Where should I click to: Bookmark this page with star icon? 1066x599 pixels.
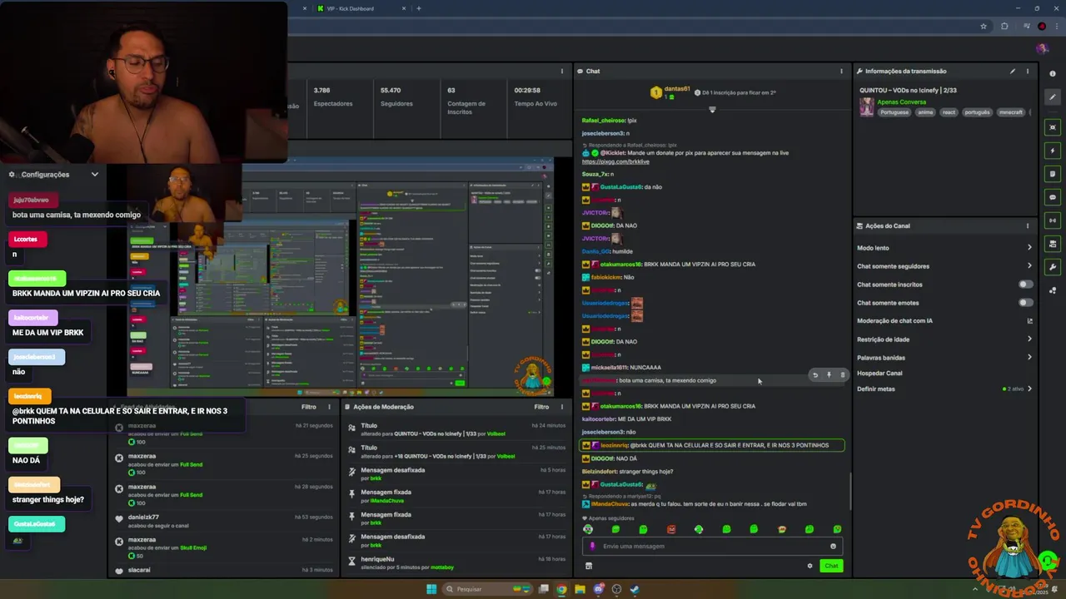(984, 27)
